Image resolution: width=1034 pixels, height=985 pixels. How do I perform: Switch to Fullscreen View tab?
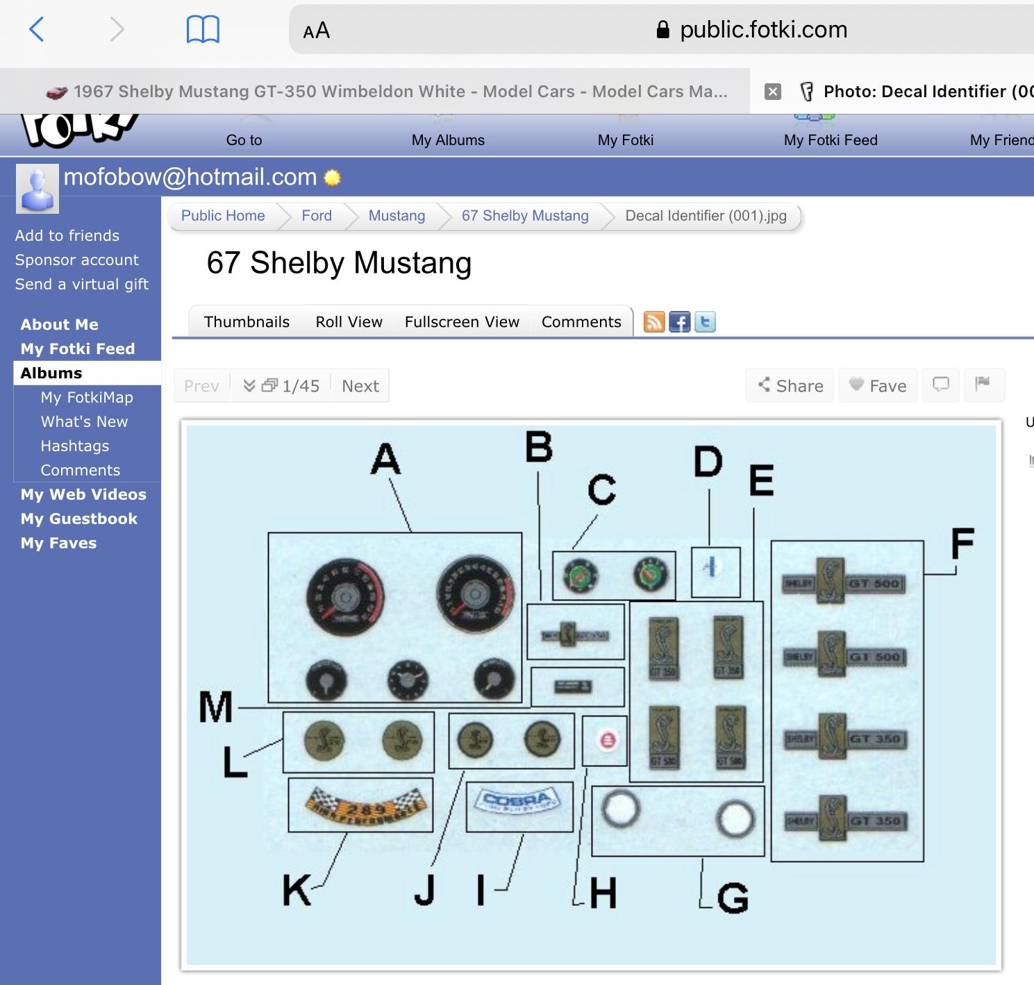[462, 321]
